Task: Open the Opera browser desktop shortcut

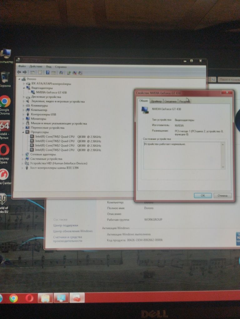Action: 4,154
